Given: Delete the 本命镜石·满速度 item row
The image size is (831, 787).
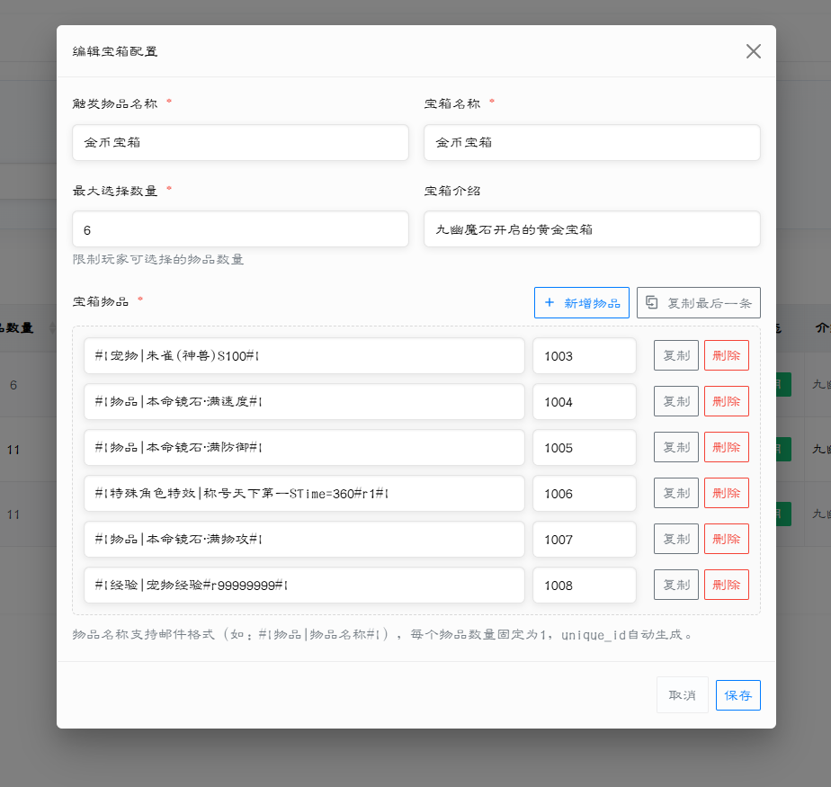Looking at the screenshot, I should point(726,402).
